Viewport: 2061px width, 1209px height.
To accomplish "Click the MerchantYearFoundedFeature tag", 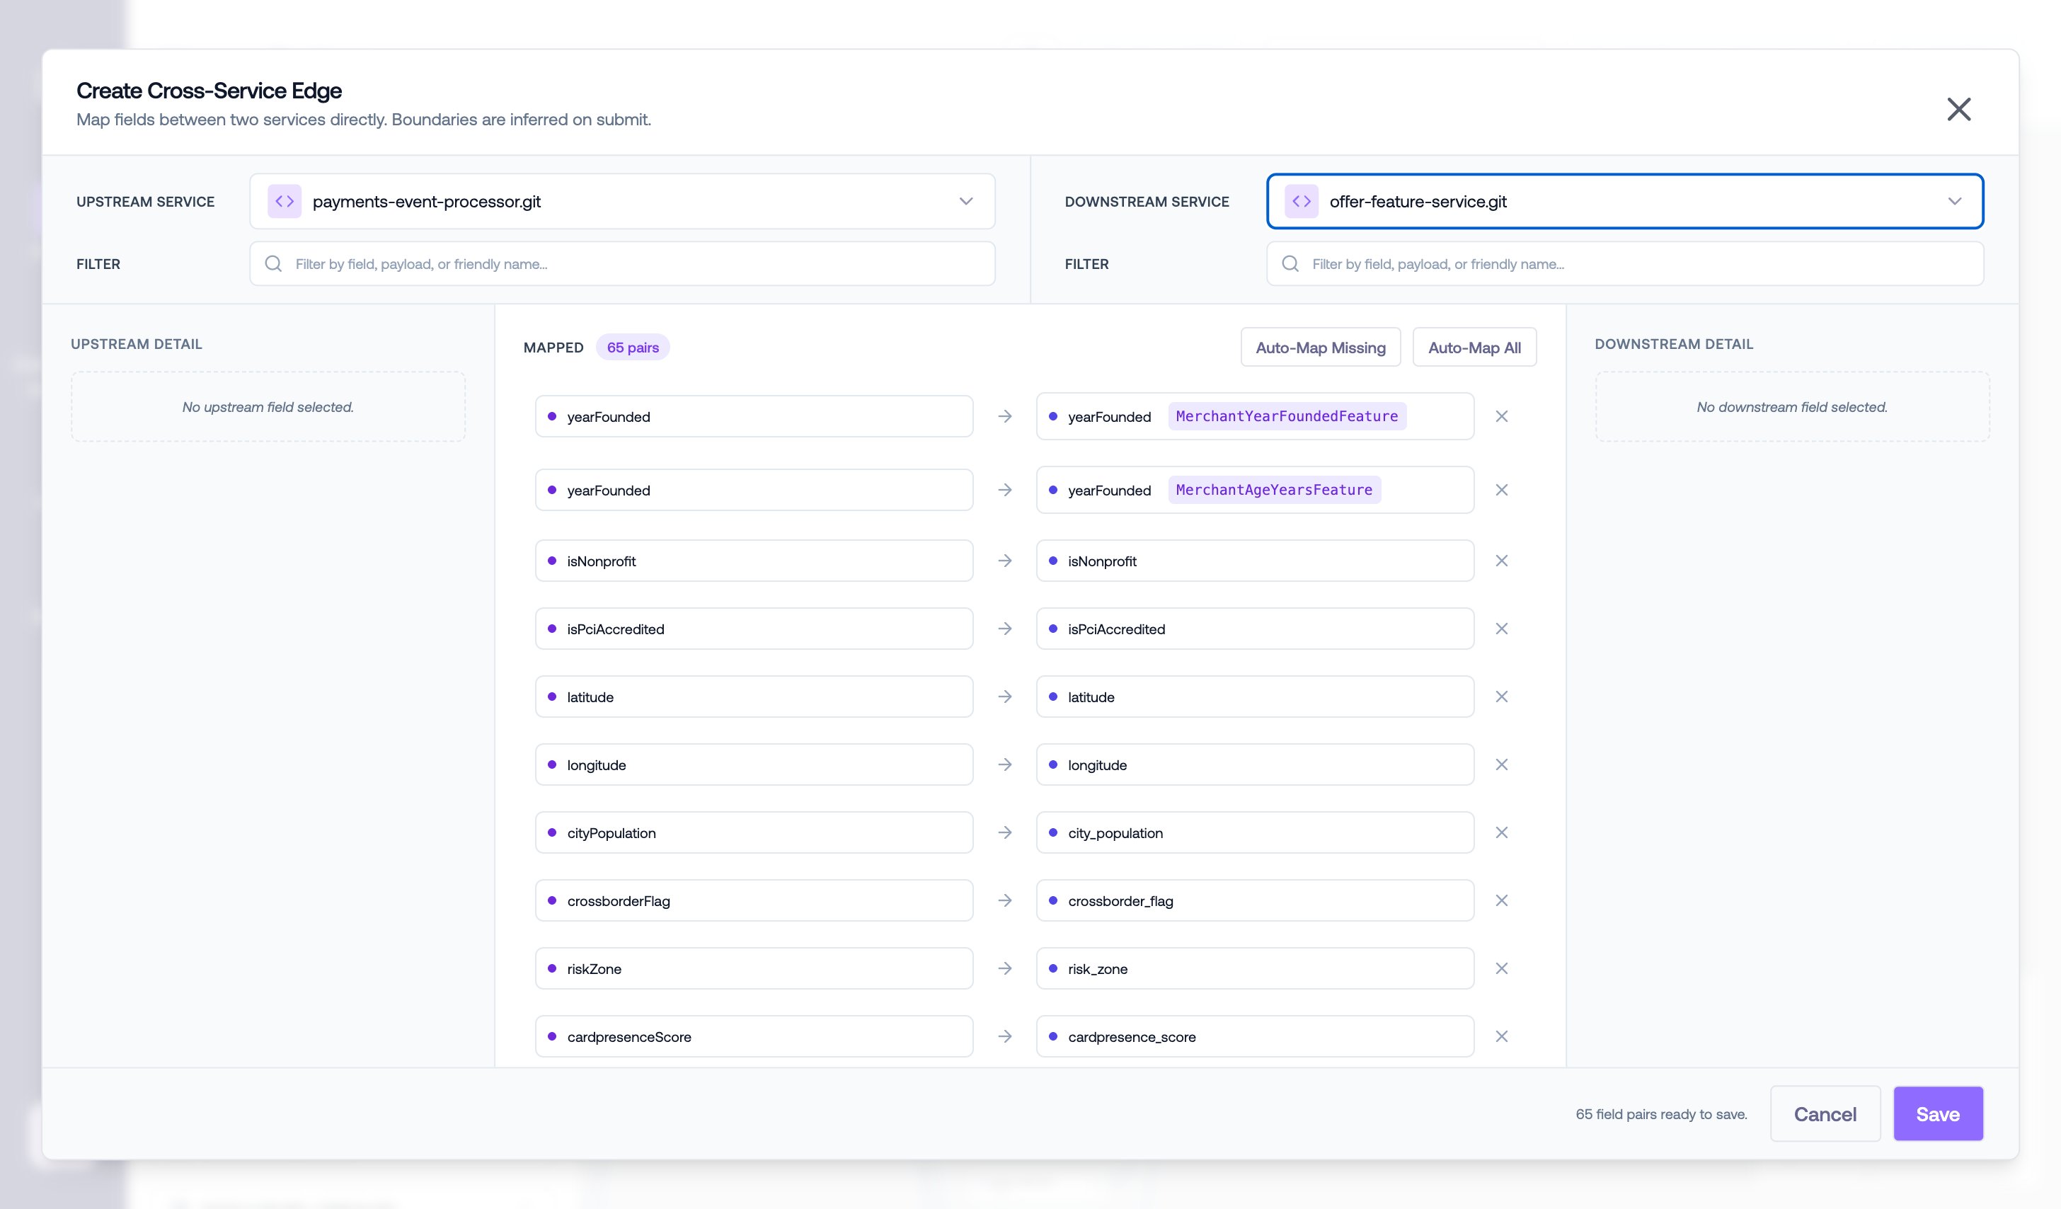I will pyautogui.click(x=1287, y=416).
